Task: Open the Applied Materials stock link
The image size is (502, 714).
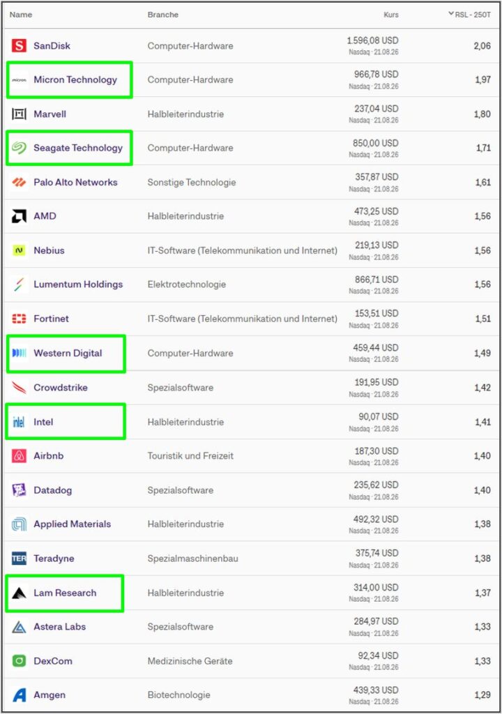Action: tap(72, 524)
